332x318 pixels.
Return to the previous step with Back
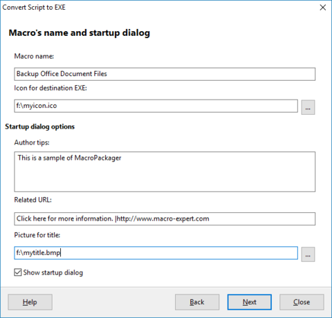coord(197,302)
